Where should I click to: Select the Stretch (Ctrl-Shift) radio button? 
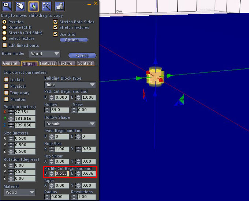pyautogui.click(x=4, y=33)
